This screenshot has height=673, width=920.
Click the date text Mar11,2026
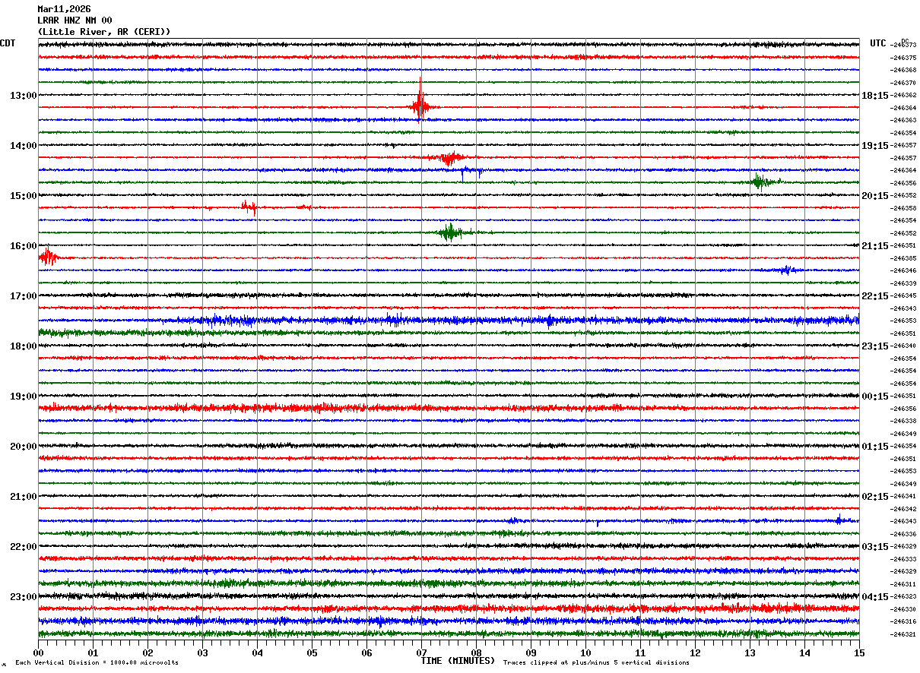pos(64,9)
